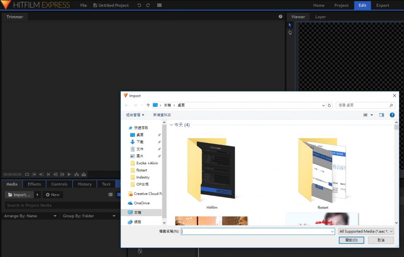Open the Arrange By: Name dropdown
Image resolution: width=404 pixels, height=257 pixels.
pyautogui.click(x=55, y=216)
